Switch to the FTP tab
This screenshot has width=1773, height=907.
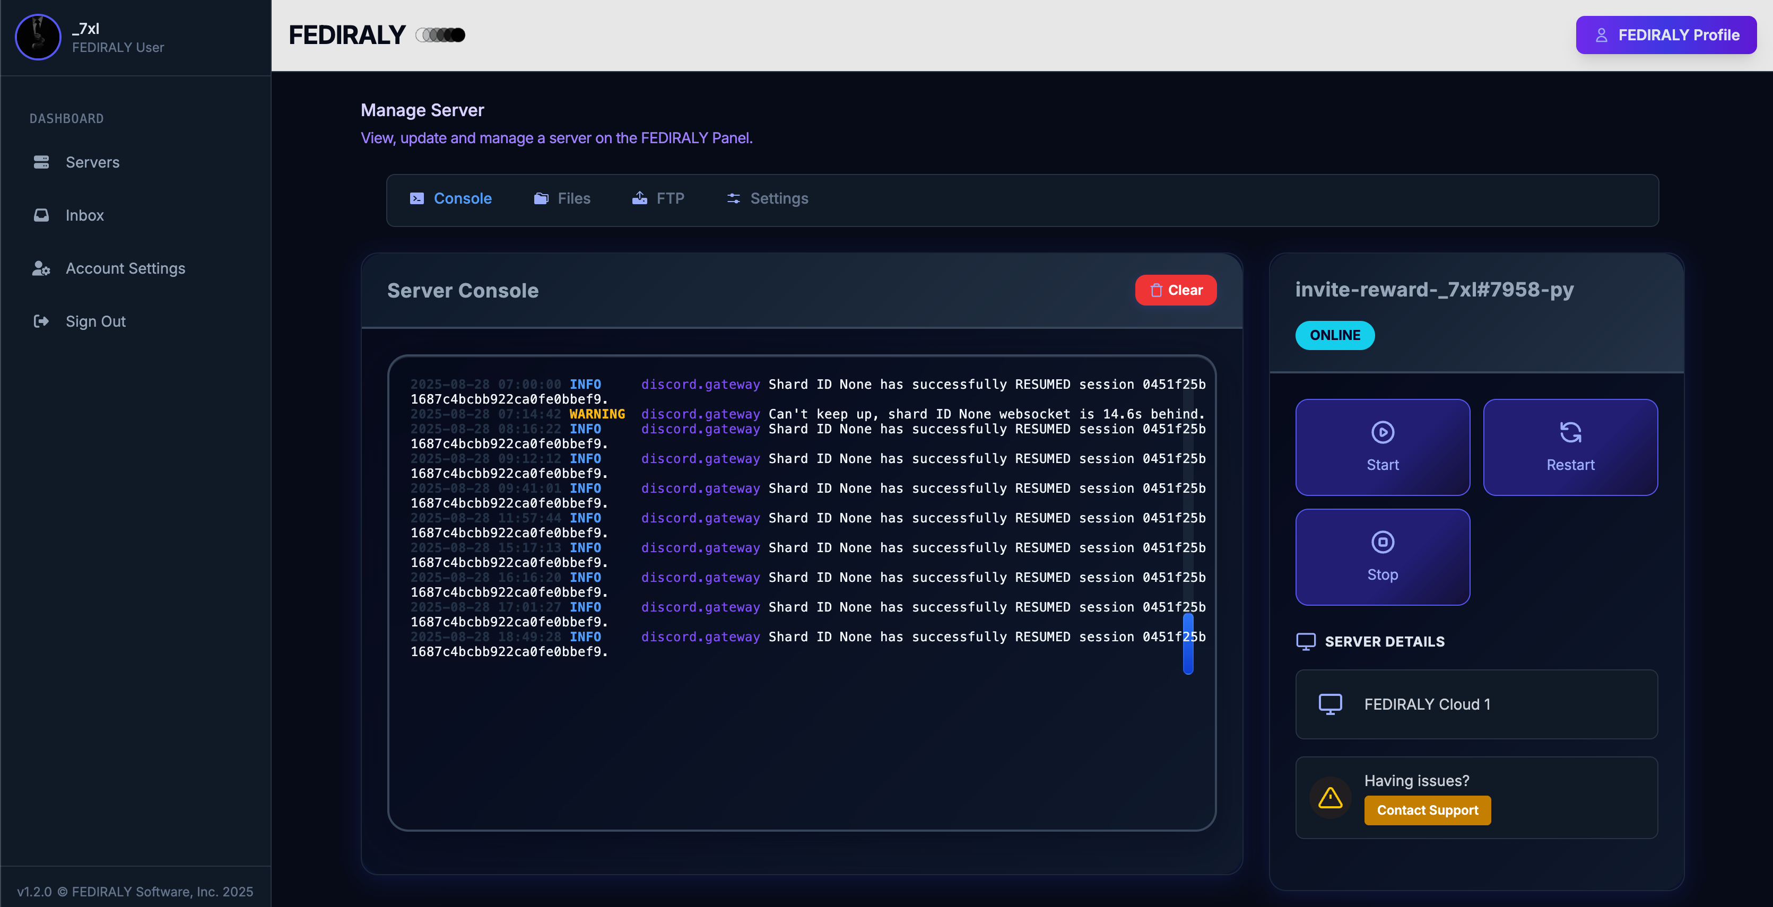(x=659, y=199)
